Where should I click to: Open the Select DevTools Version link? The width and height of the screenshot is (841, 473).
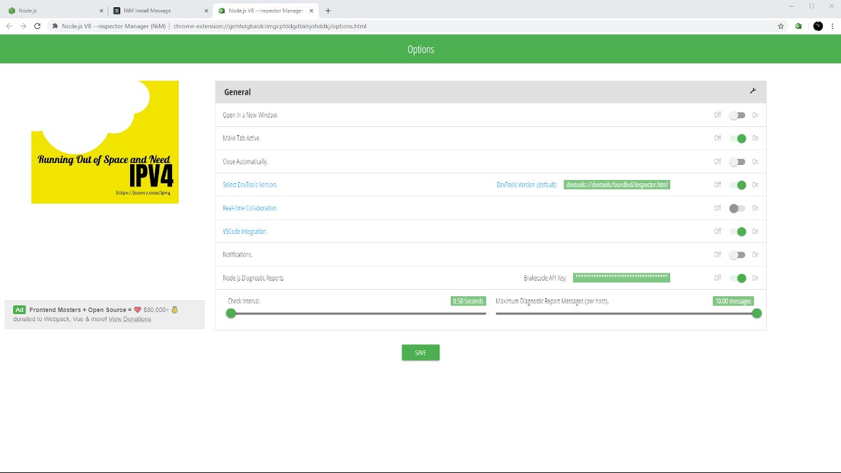250,185
